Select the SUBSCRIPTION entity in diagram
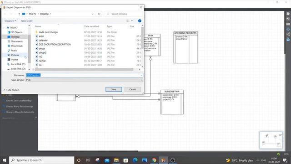291x164 pixels. click(x=172, y=102)
